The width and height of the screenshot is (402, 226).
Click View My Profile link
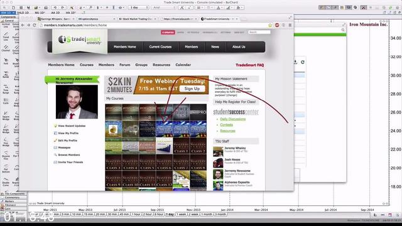click(x=68, y=133)
